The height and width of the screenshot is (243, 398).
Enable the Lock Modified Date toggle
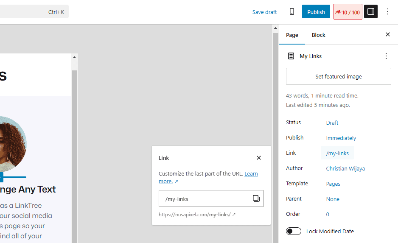point(294,231)
